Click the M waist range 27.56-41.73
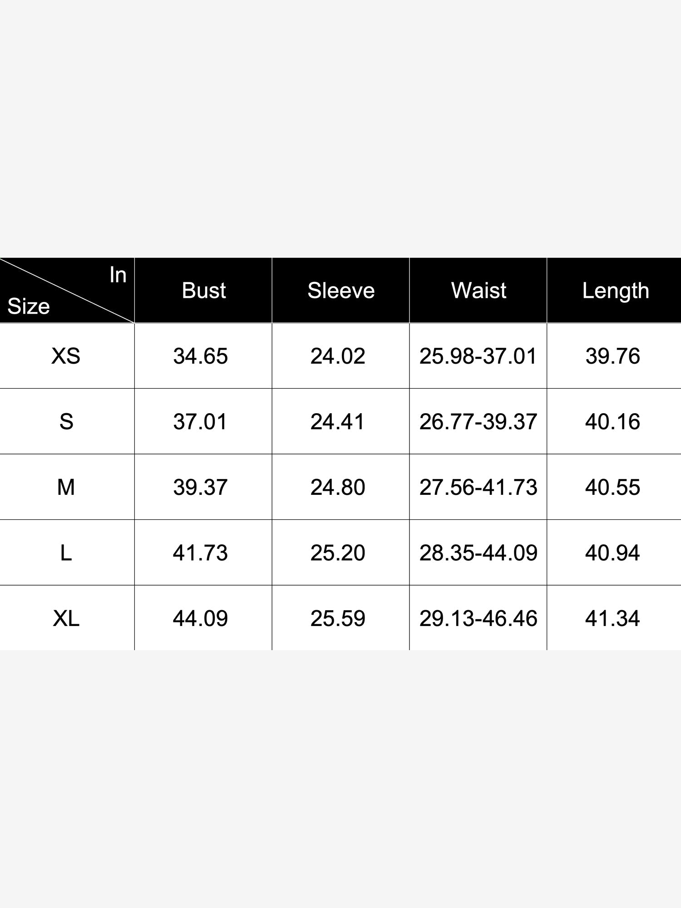This screenshot has width=681, height=908. tap(478, 487)
